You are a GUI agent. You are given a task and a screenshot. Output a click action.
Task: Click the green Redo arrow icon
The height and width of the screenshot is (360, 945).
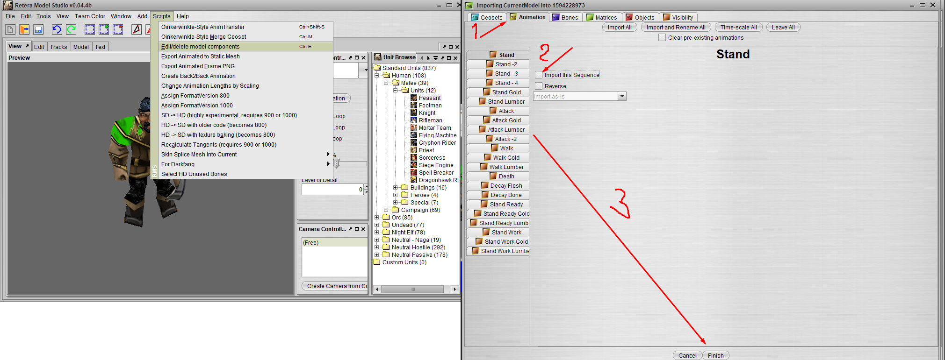point(71,29)
